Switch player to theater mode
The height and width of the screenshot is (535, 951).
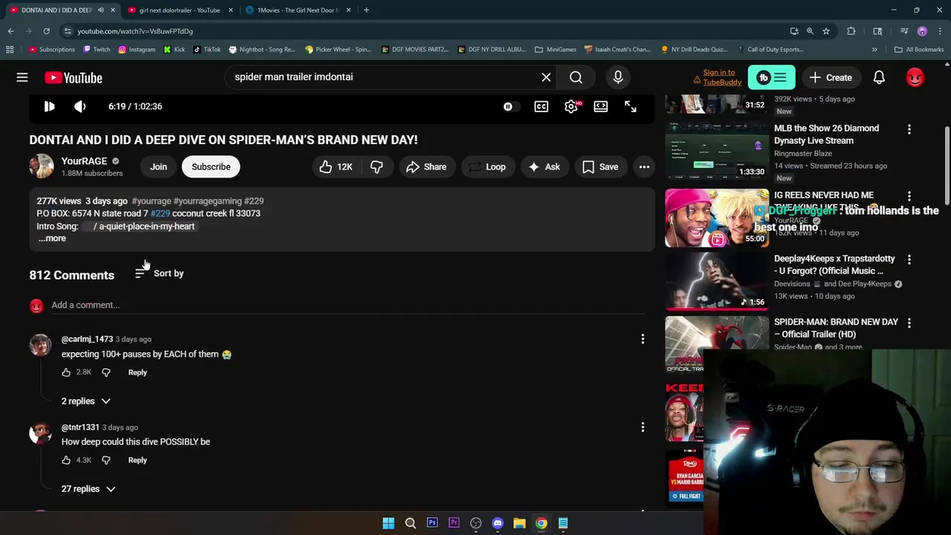(x=600, y=106)
